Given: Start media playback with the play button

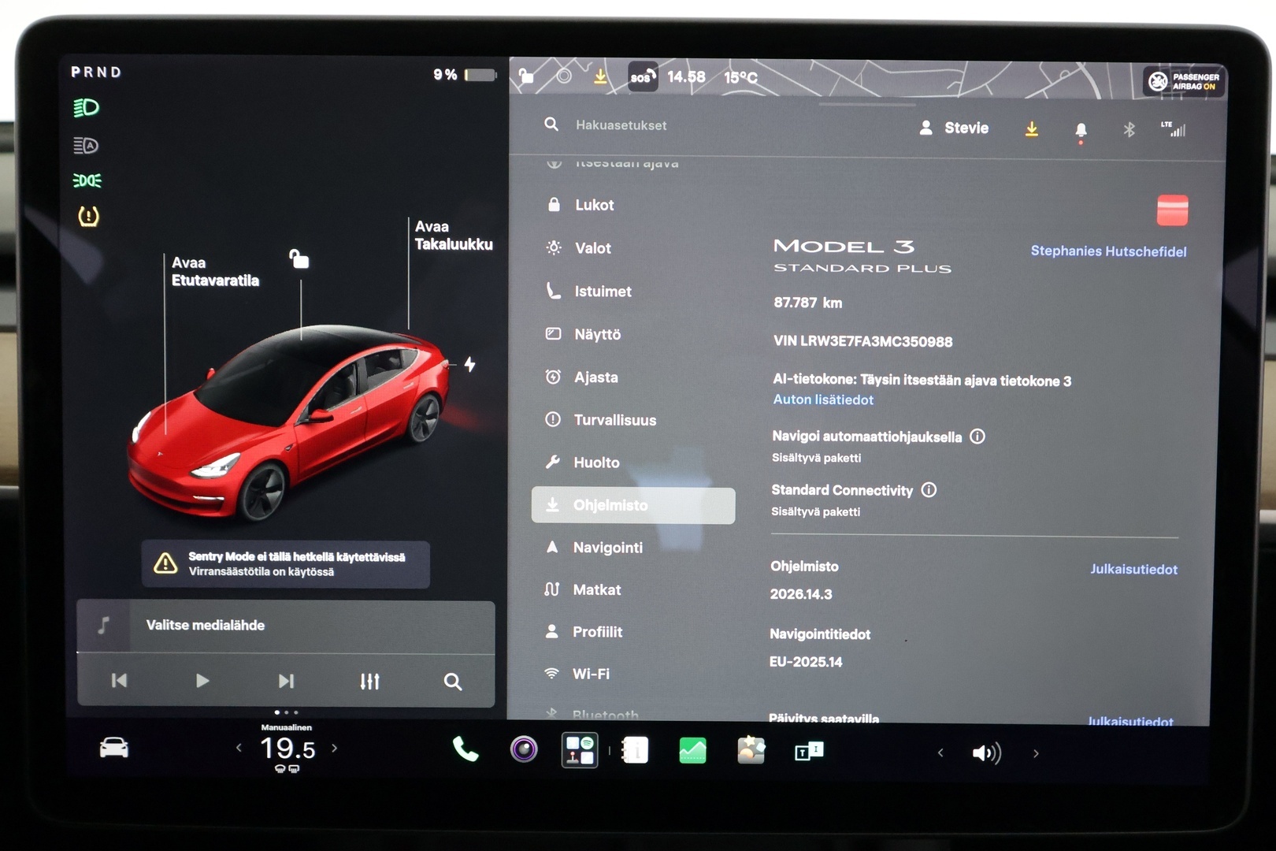Looking at the screenshot, I should (x=202, y=681).
